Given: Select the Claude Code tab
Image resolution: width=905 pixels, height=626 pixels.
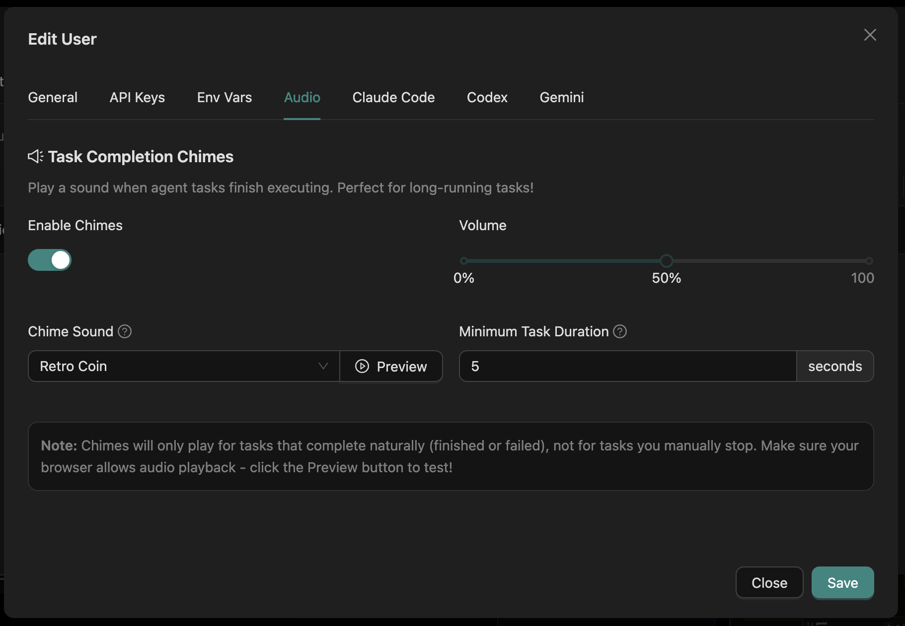Looking at the screenshot, I should click(393, 97).
